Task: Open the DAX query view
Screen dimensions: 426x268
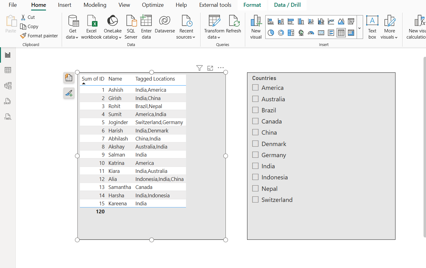Action: 7,101
